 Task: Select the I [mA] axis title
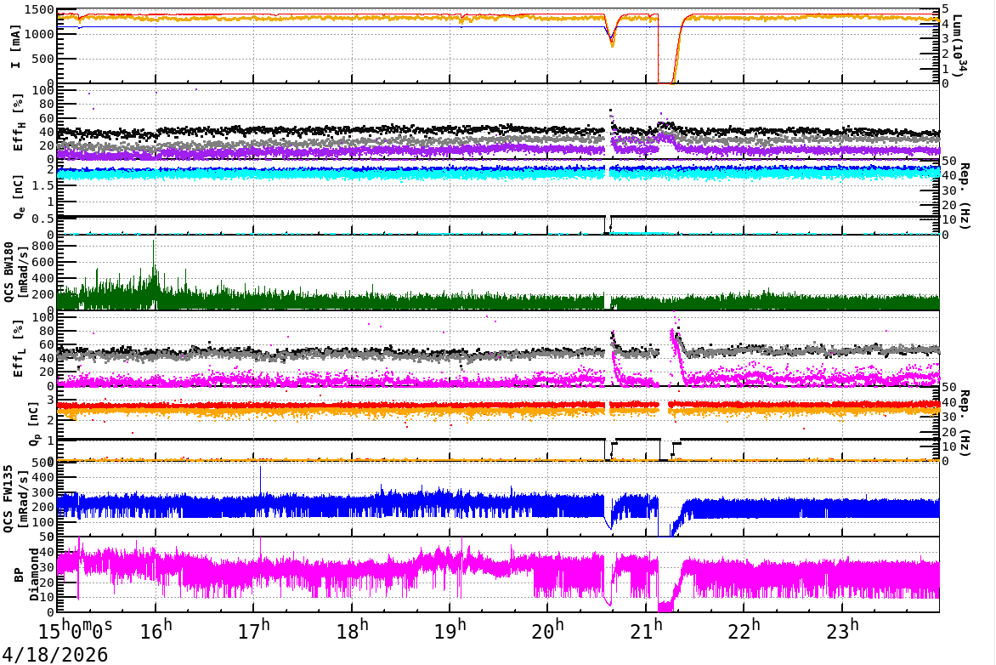(x=16, y=46)
